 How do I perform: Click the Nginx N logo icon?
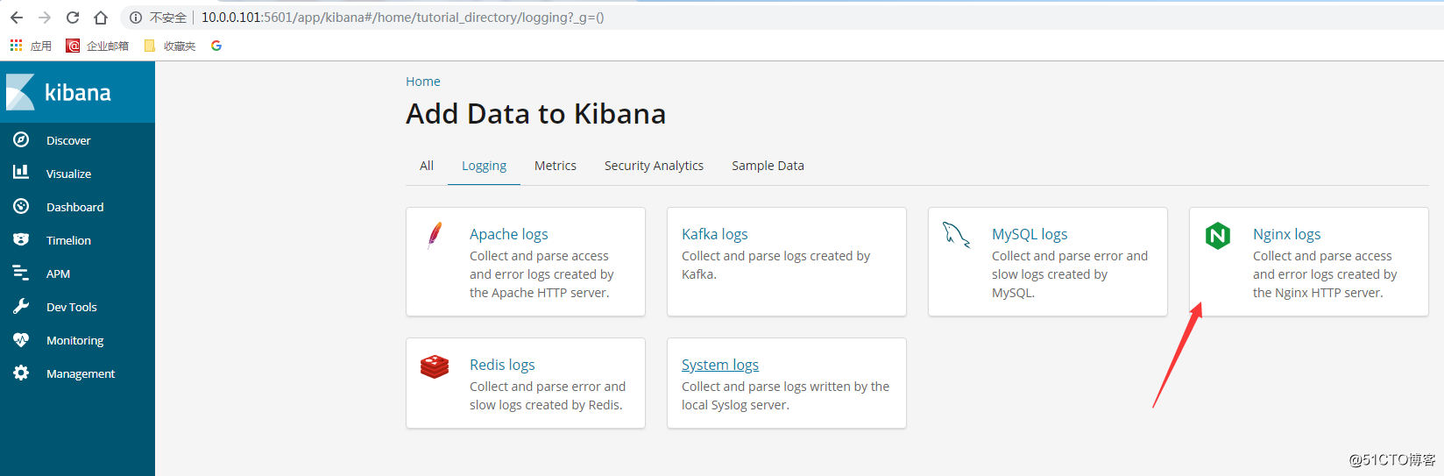(1218, 235)
